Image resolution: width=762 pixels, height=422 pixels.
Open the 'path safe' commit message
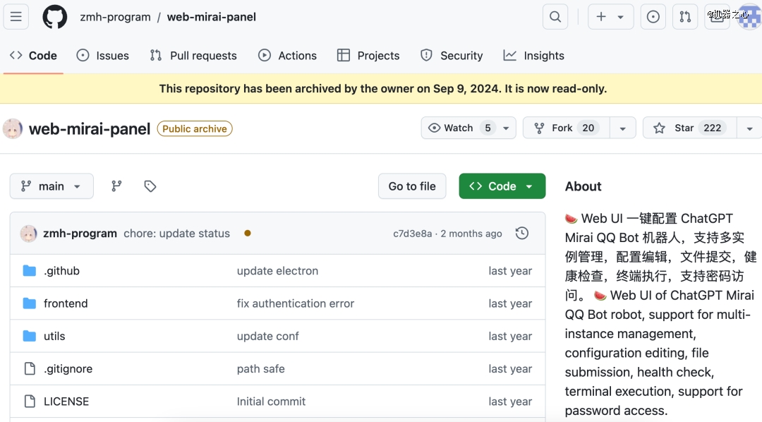coord(261,368)
